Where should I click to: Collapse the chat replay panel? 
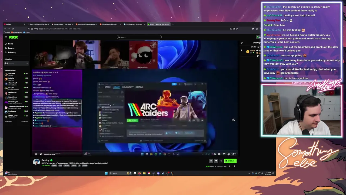pyautogui.click(x=242, y=43)
